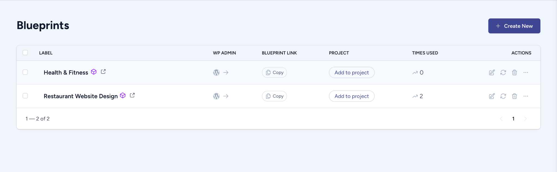Open WP Admin for Health & Fitness blueprint
This screenshot has height=172, width=557.
tap(216, 72)
